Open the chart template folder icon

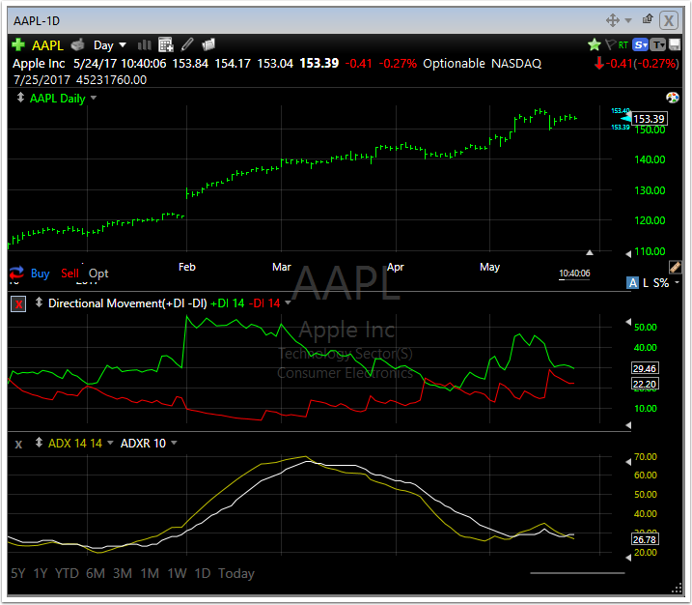[x=208, y=44]
